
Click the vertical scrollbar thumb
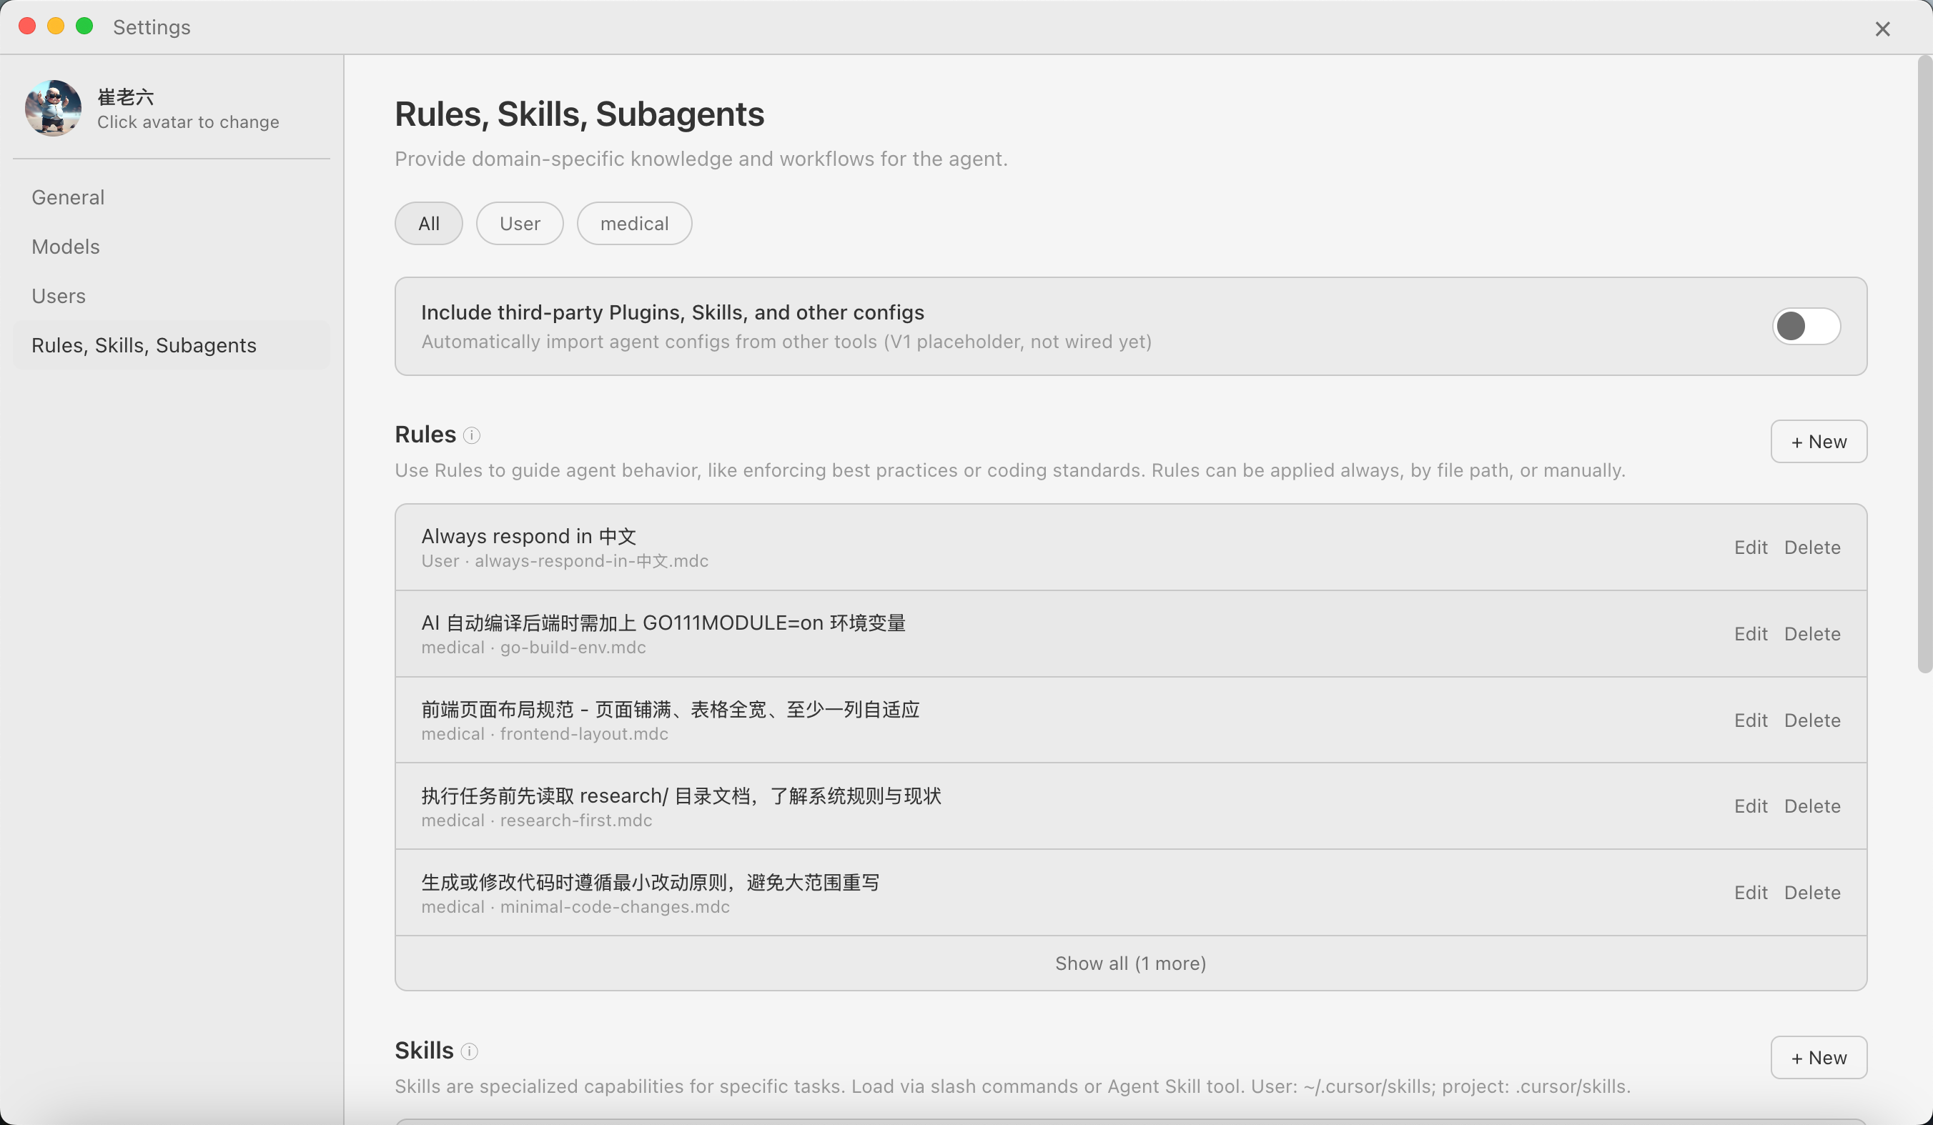click(x=1924, y=365)
